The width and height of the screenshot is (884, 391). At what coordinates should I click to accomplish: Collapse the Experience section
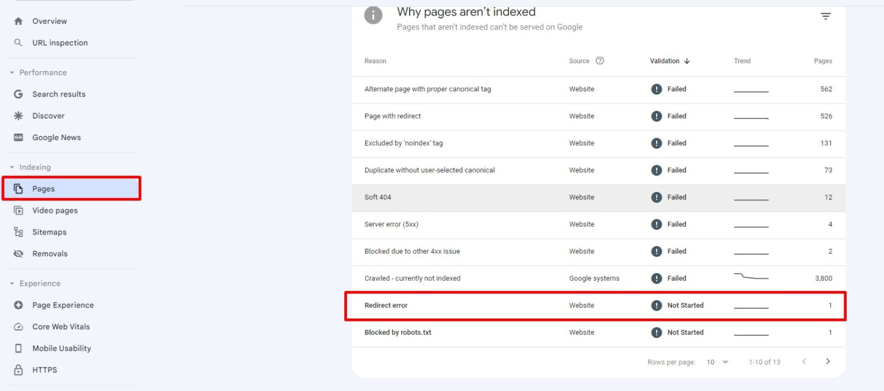pyautogui.click(x=13, y=283)
